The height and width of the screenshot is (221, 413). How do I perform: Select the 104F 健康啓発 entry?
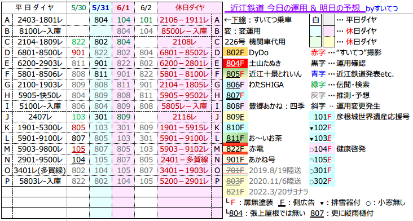[x=337, y=149]
